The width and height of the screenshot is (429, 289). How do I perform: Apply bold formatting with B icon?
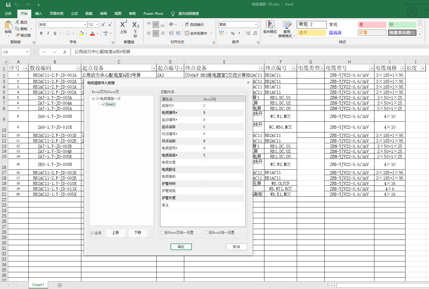click(x=41, y=33)
